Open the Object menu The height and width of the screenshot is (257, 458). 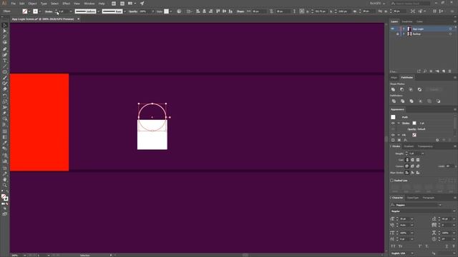pyautogui.click(x=32, y=4)
